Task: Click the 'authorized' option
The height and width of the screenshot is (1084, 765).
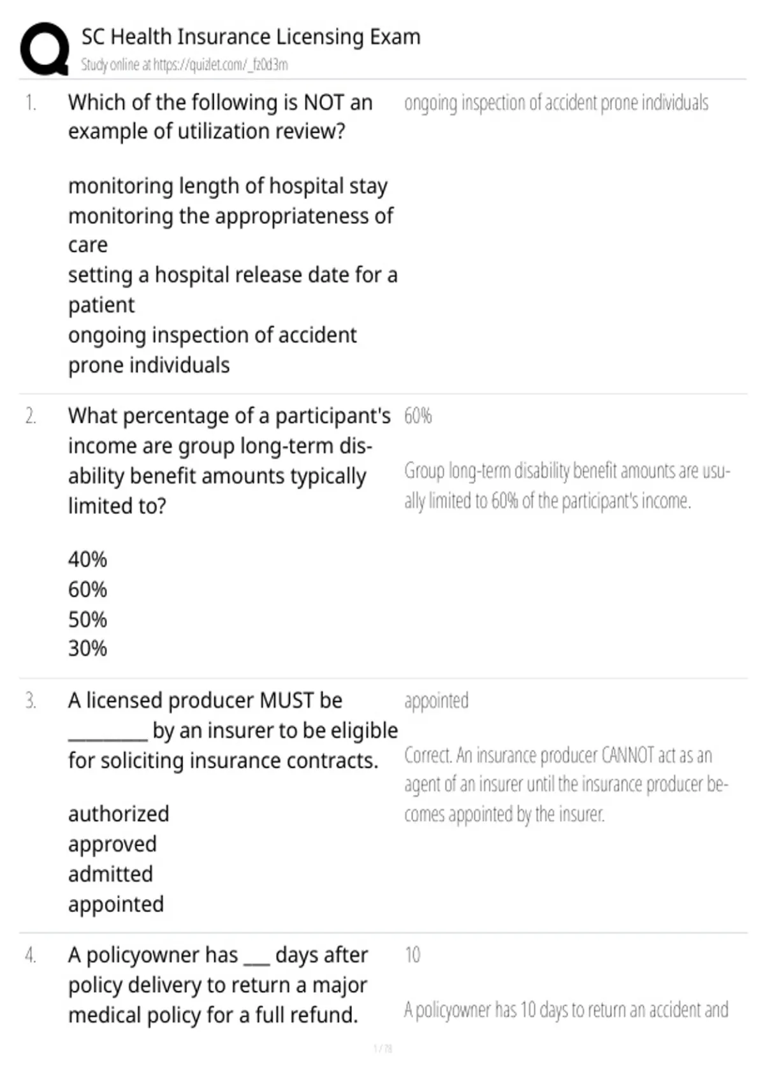Action: [x=119, y=814]
